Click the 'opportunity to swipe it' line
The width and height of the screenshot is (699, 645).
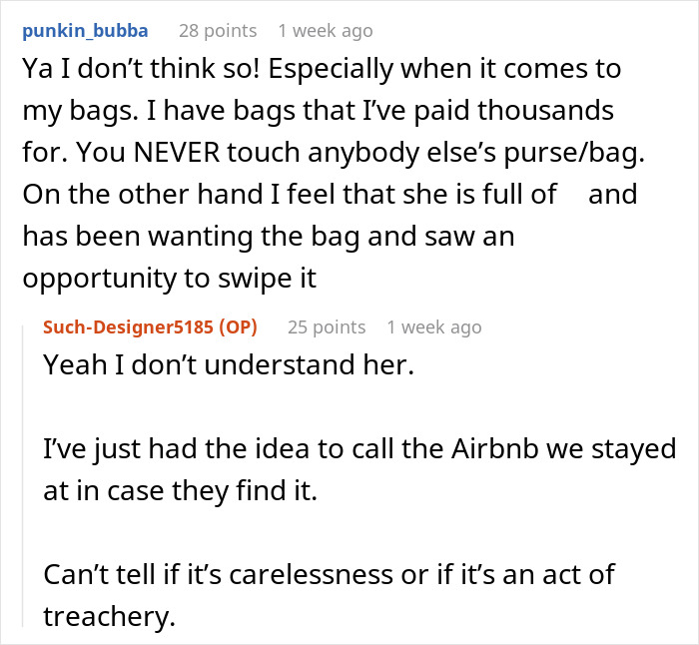point(169,279)
